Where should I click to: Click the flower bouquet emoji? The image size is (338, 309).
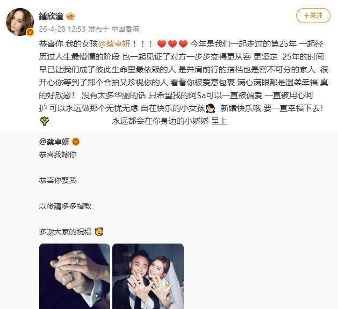44,121
